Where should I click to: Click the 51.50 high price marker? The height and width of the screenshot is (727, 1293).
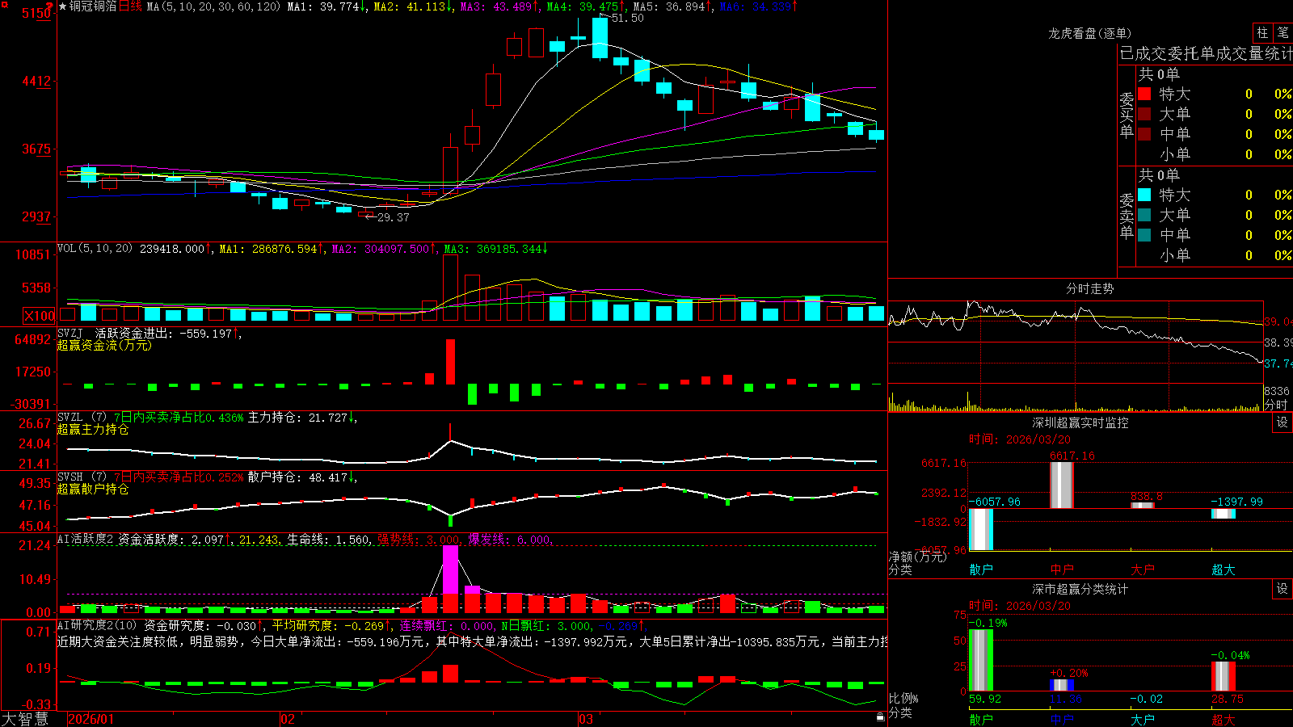[x=627, y=18]
